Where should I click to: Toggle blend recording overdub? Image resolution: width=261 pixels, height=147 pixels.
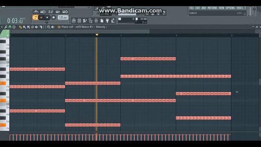(58, 12)
